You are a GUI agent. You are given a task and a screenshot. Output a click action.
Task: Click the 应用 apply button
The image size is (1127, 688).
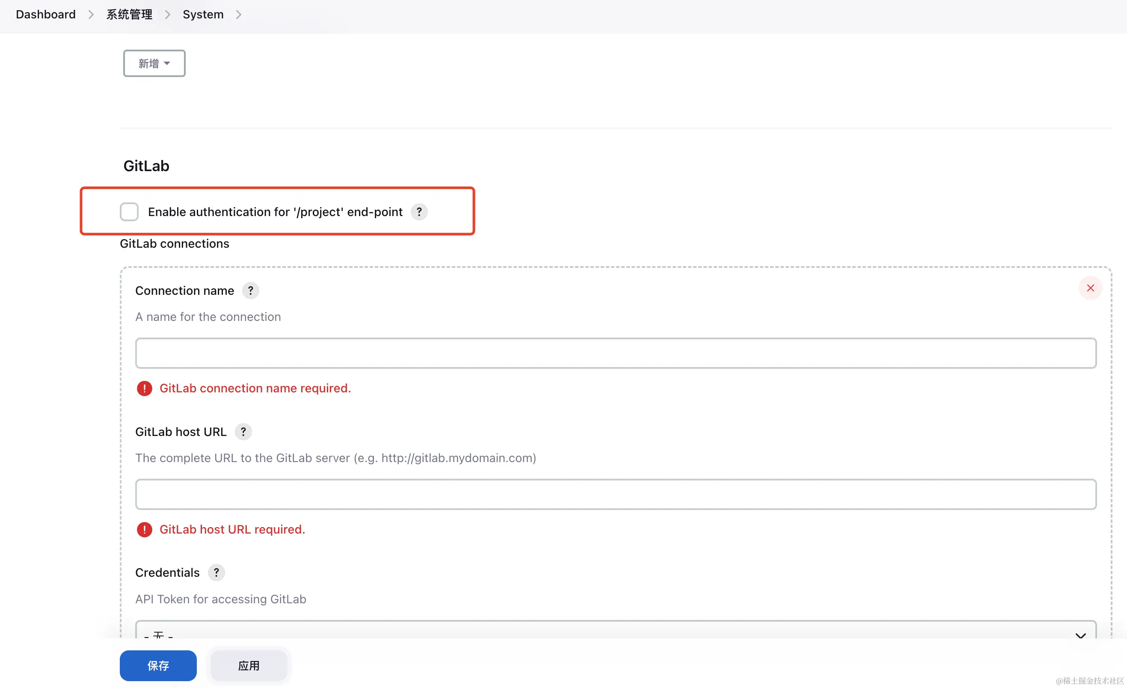[249, 665]
